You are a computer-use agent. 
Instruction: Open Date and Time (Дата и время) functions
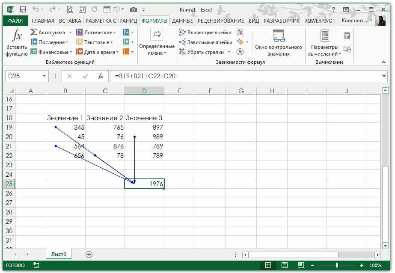(x=97, y=52)
